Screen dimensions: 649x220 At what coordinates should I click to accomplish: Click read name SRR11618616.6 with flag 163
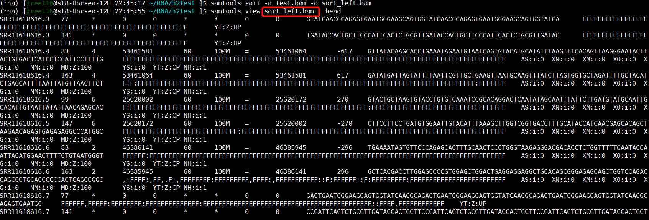25,171
